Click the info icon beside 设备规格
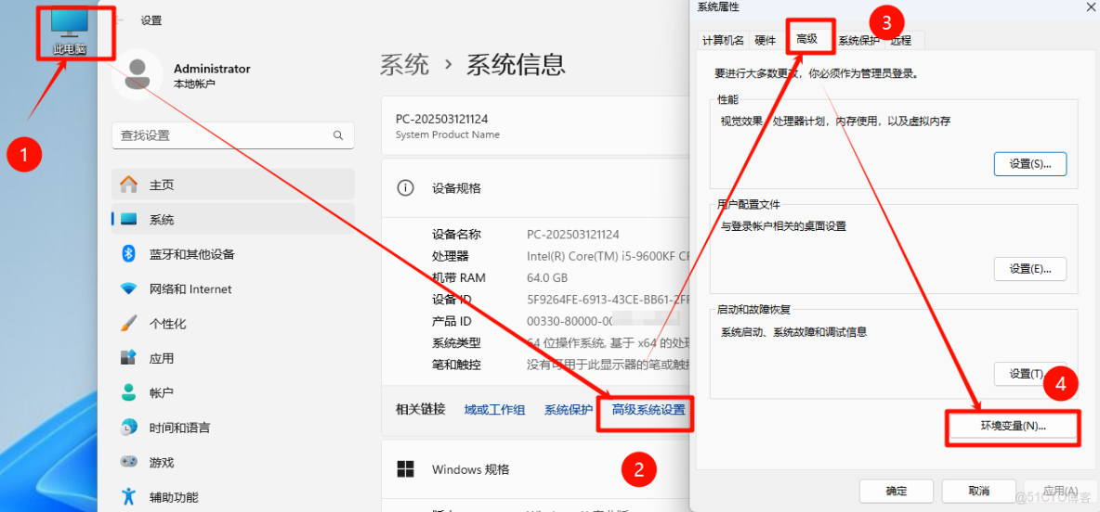 pyautogui.click(x=405, y=187)
